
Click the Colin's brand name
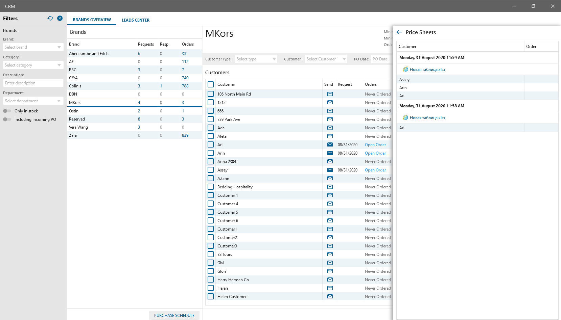75,86
